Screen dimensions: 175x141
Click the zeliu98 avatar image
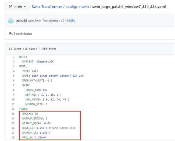click(11, 21)
